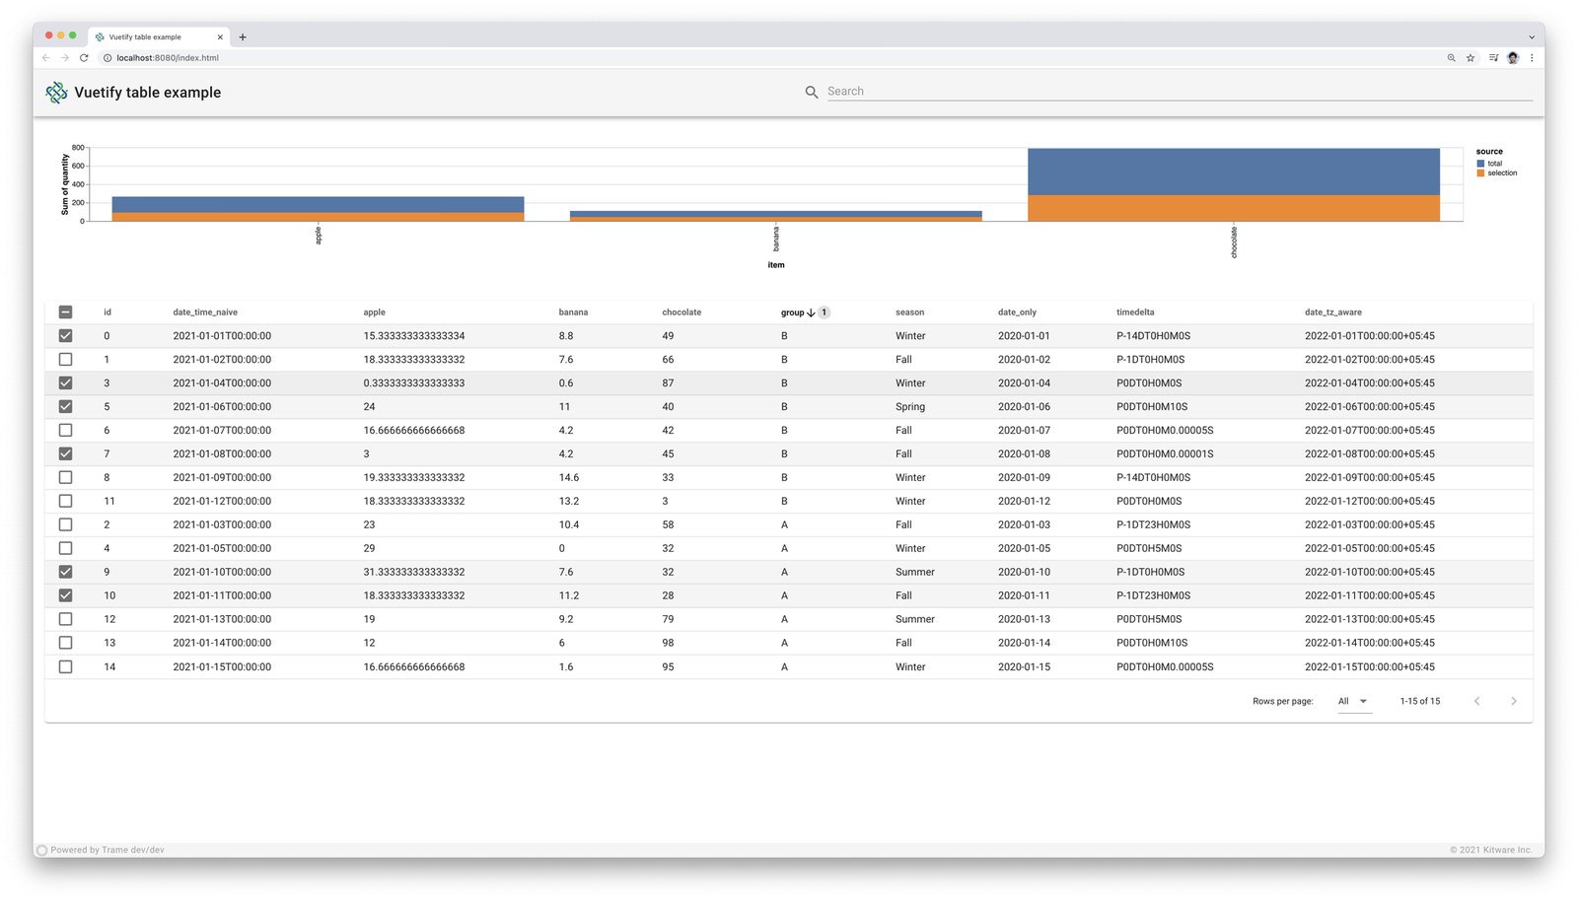Screen dimensions: 1578x901
Task: Click the cell 15.333333333333334
Action: [413, 336]
